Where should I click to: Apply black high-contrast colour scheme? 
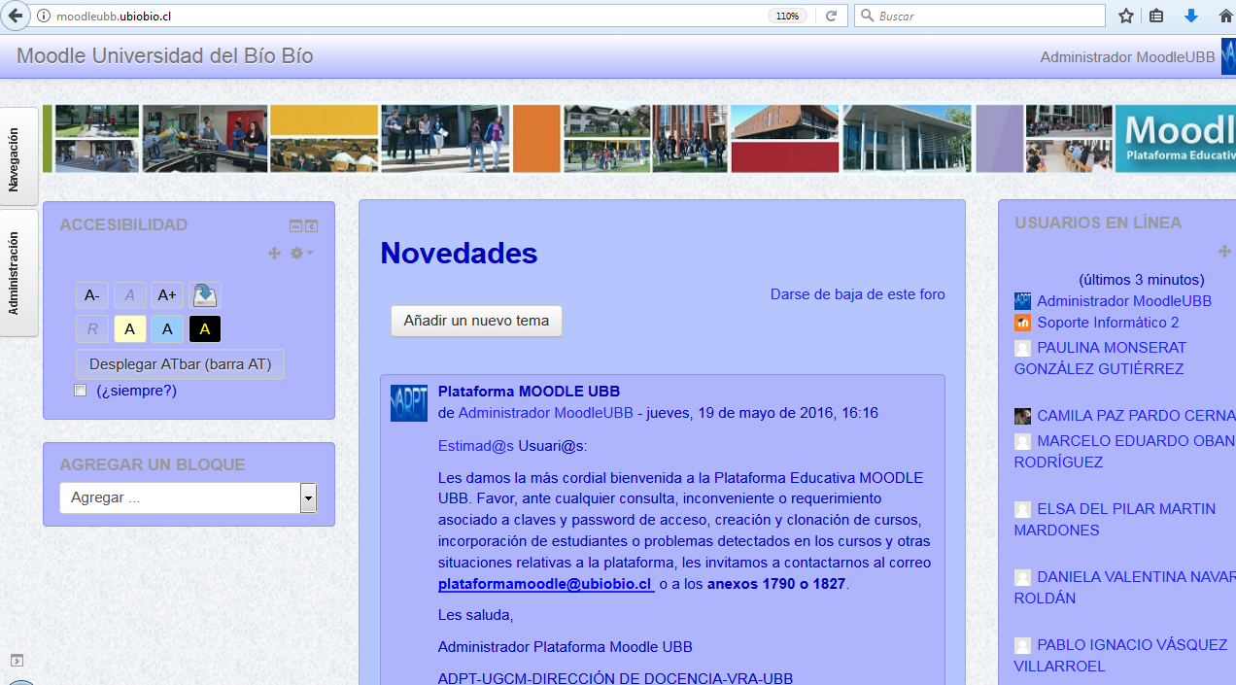pos(205,329)
